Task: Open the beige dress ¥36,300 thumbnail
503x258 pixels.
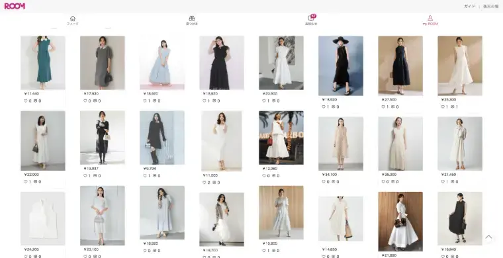Action: pyautogui.click(x=400, y=144)
